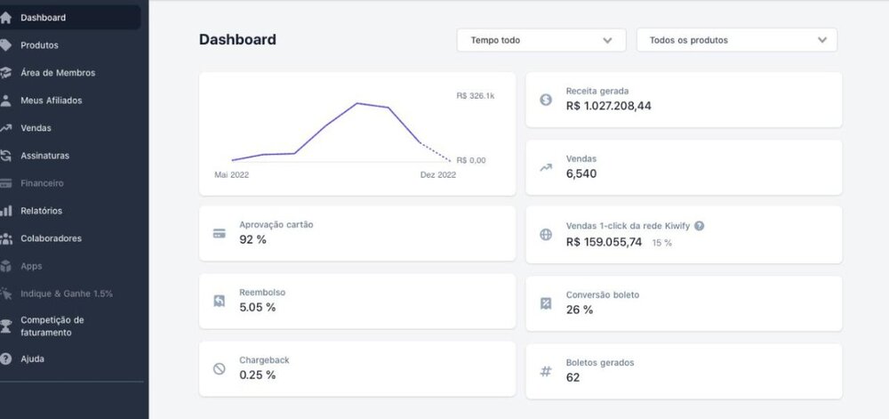
Task: Click the 92 % approval value
Action: tap(252, 240)
